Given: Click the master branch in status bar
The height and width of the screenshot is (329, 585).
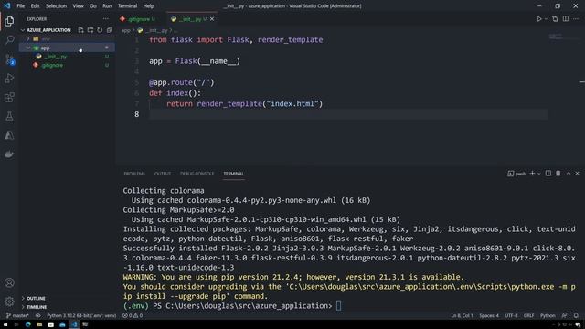Looking at the screenshot, I should tap(17, 315).
